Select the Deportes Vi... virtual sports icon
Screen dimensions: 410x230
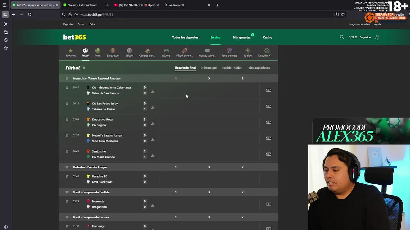pos(265,52)
